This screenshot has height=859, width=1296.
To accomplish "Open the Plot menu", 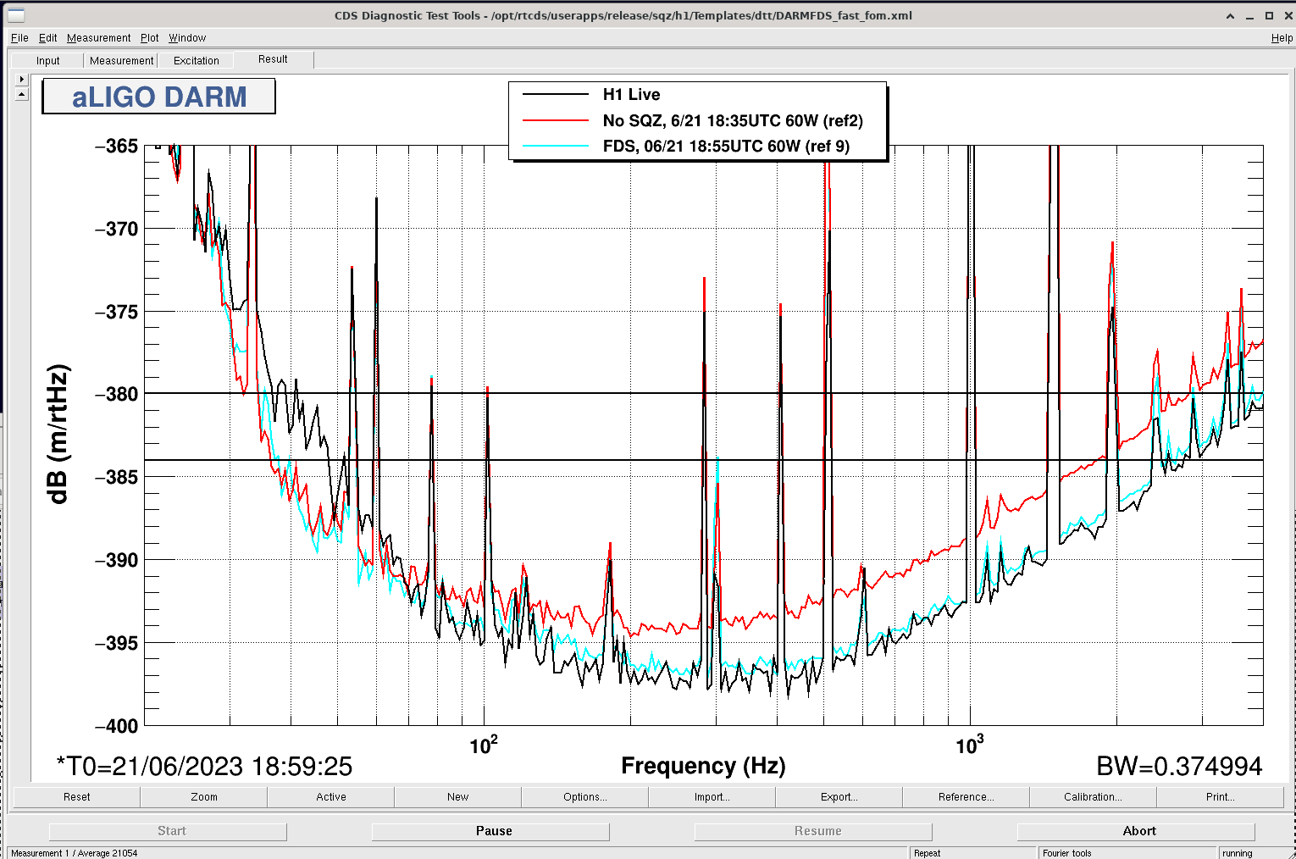I will click(x=149, y=38).
